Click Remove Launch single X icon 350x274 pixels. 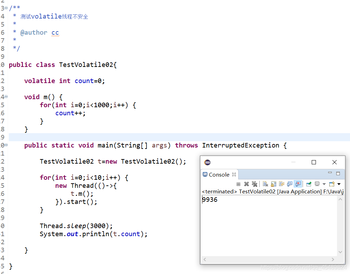click(x=246, y=184)
